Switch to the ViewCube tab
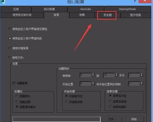The width and height of the screenshot is (153, 122). pos(85,9)
